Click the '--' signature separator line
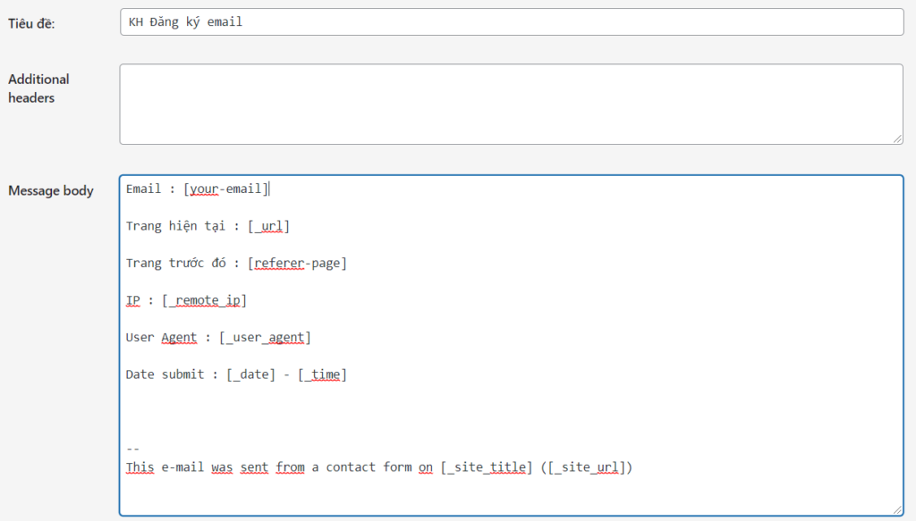The image size is (916, 521). point(132,450)
